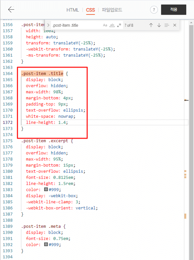Click font-size: 0.75em declaration
The width and height of the screenshot is (194, 260).
pyautogui.click(x=48, y=239)
